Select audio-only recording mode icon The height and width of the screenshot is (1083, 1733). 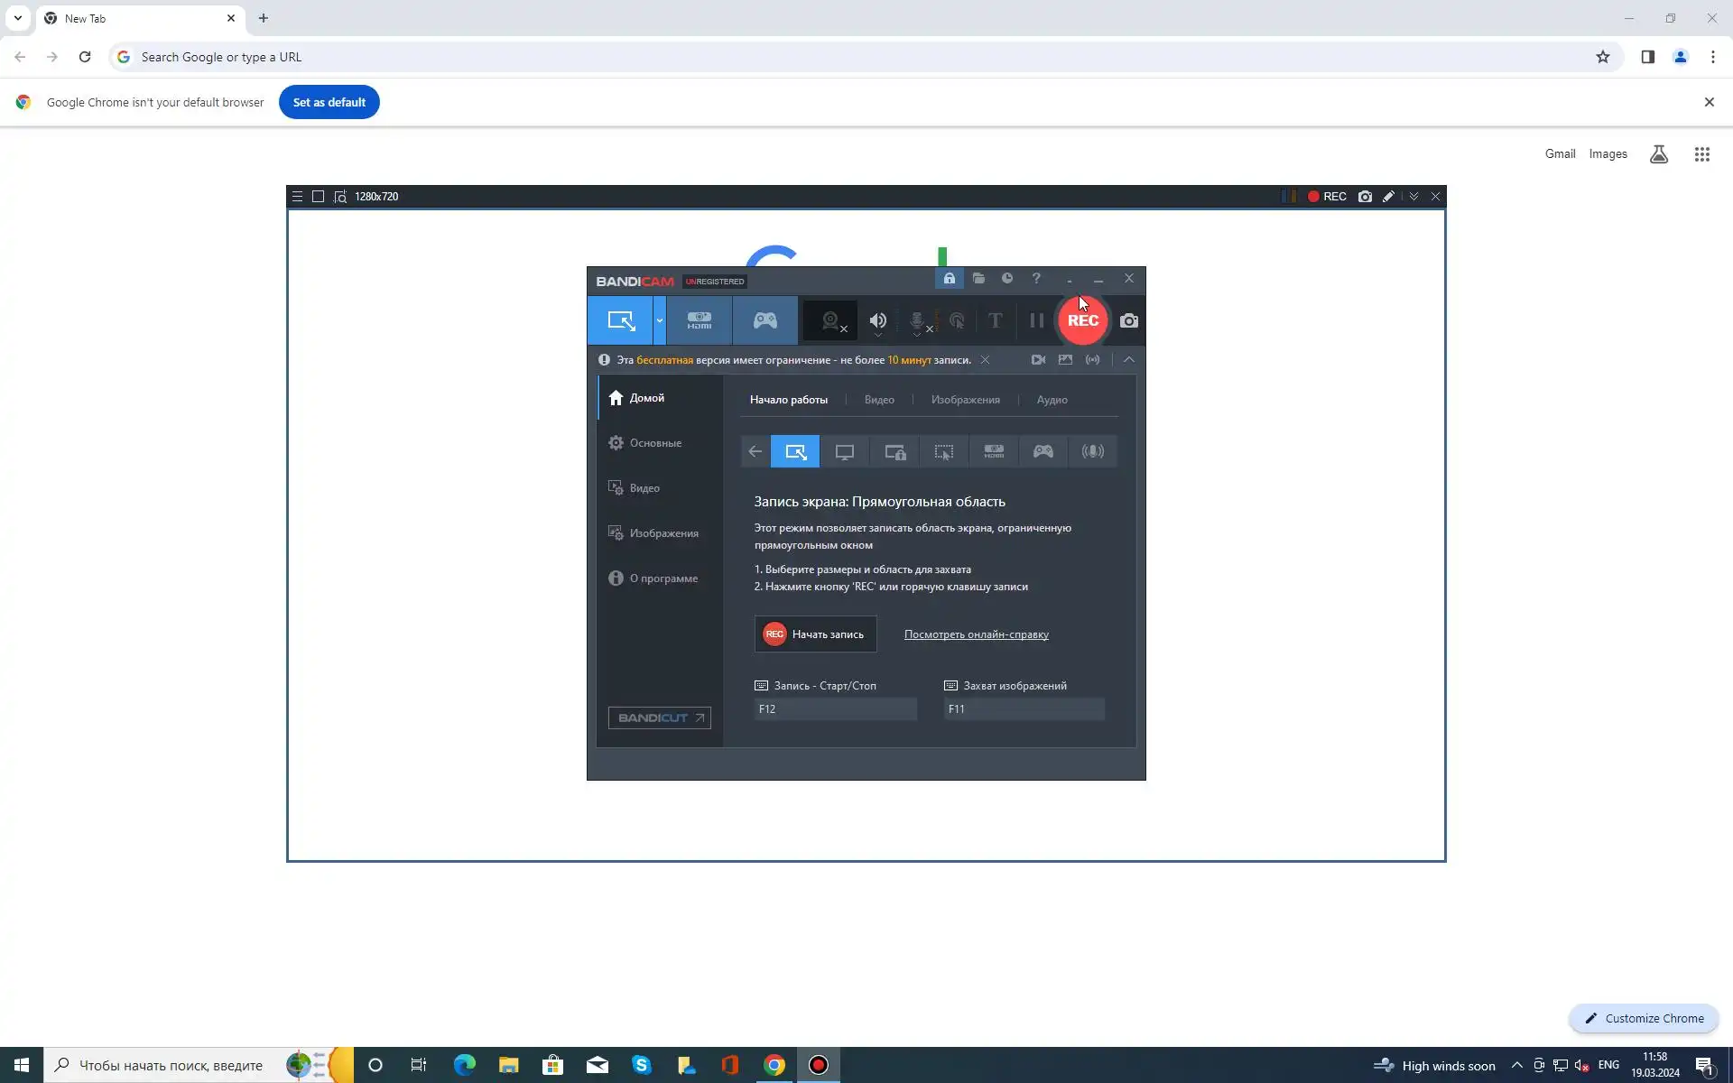tap(1092, 452)
